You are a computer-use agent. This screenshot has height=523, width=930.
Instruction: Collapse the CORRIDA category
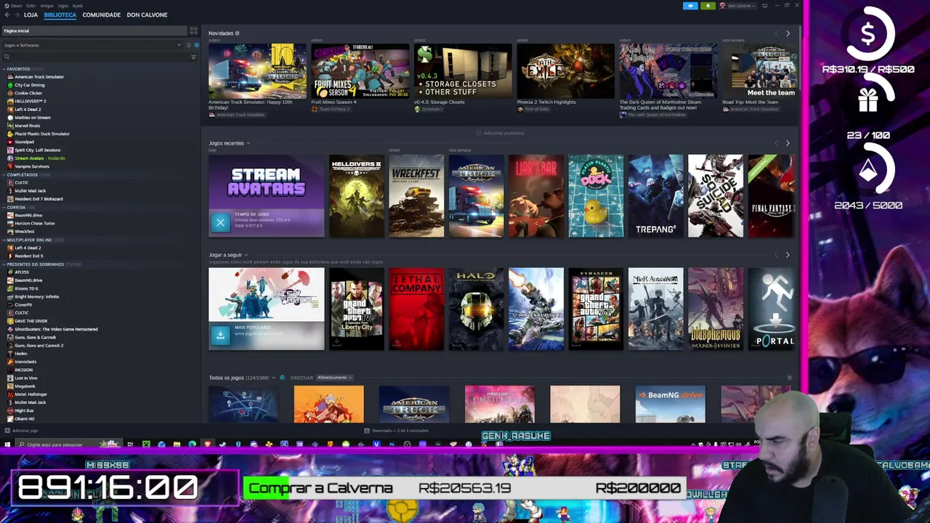pyautogui.click(x=4, y=207)
